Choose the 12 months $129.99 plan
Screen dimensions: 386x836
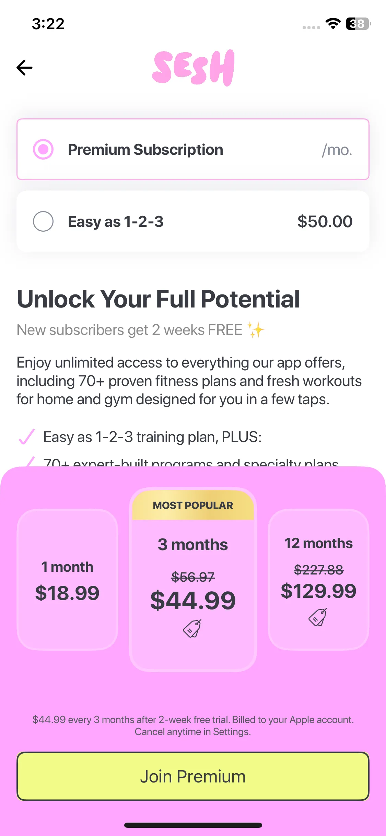(318, 579)
